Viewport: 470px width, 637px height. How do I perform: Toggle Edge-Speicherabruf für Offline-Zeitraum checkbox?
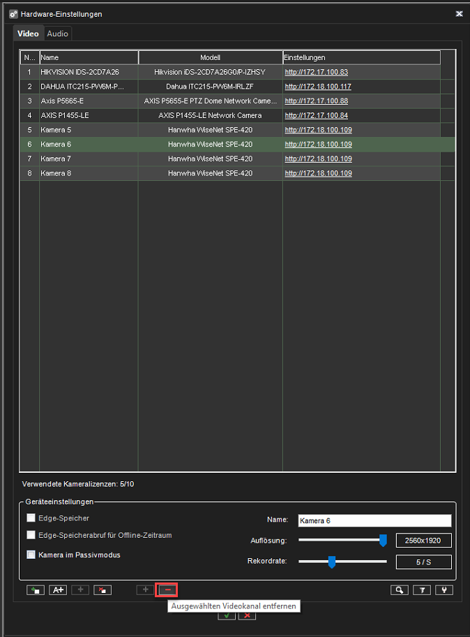coord(31,535)
